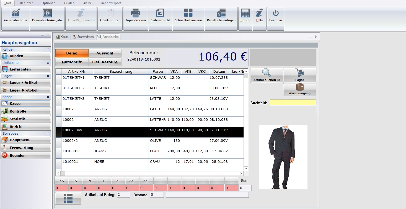Open the Arbeitsnotizen notes icon
Screen dimensions: 406x209
[110, 13]
